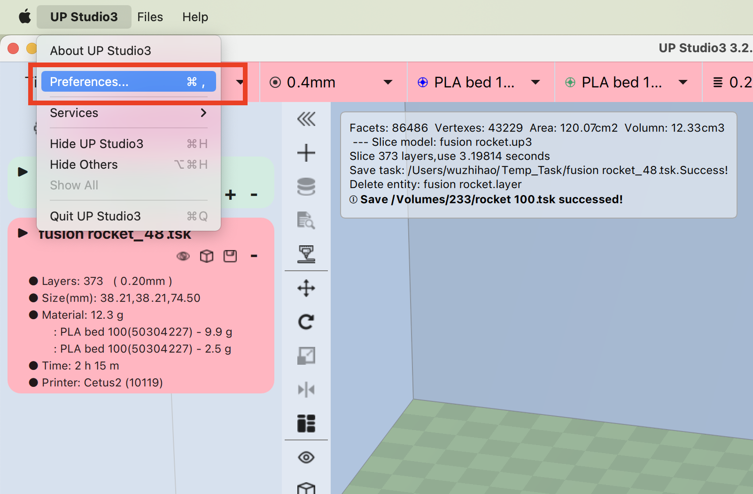
Task: Open the first PLA bed material dropdown
Action: point(481,82)
